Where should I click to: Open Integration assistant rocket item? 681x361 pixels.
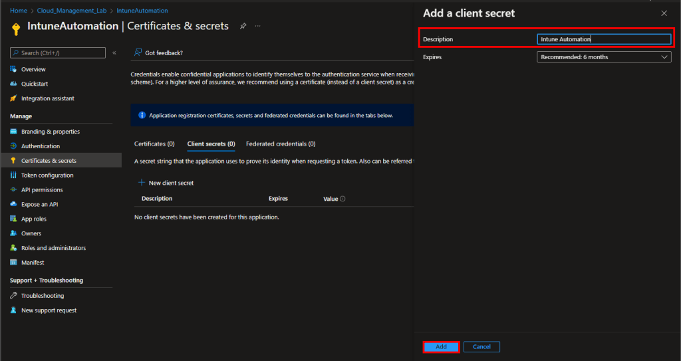click(47, 98)
